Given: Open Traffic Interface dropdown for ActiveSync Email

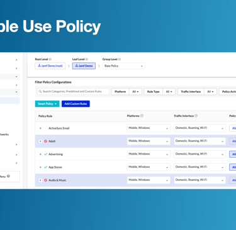Looking at the screenshot, I should (199, 128).
